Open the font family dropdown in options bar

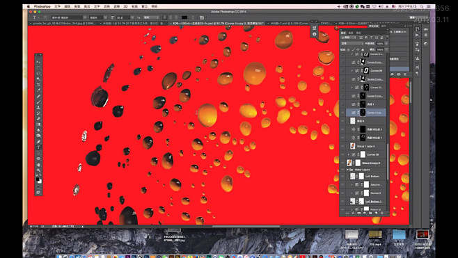pos(69,18)
